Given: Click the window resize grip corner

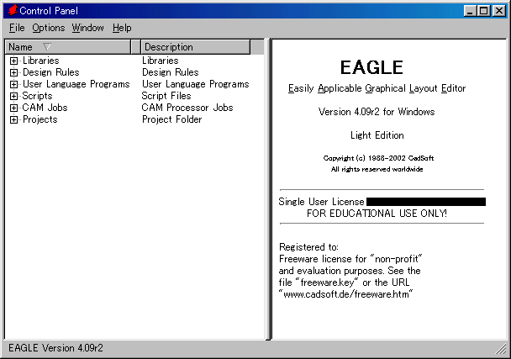Looking at the screenshot, I should (501, 349).
